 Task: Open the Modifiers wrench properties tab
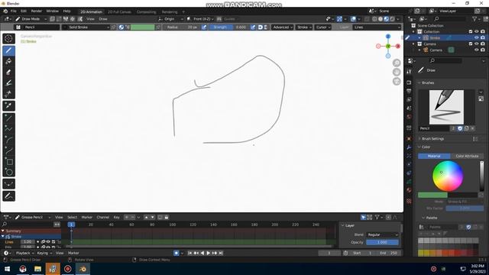click(x=410, y=147)
